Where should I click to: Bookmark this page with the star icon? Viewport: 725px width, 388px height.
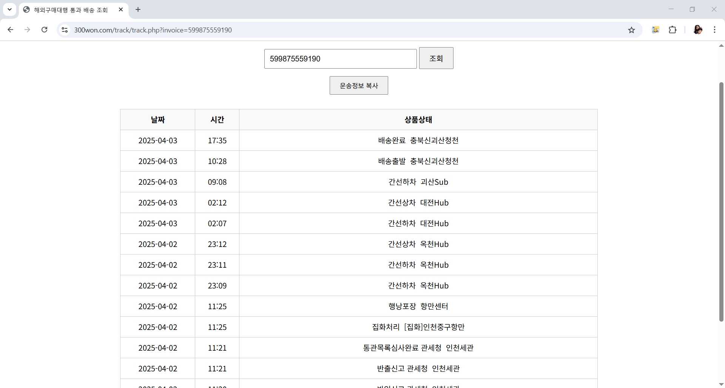tap(631, 30)
